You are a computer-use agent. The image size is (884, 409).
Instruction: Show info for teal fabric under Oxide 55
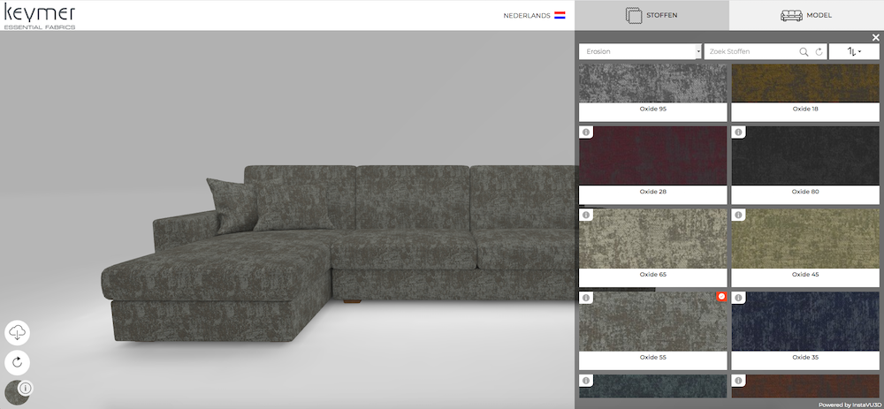(x=586, y=380)
